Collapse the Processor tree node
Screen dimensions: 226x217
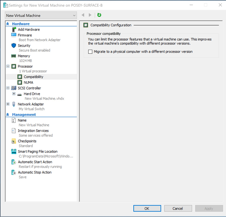coord(8,66)
